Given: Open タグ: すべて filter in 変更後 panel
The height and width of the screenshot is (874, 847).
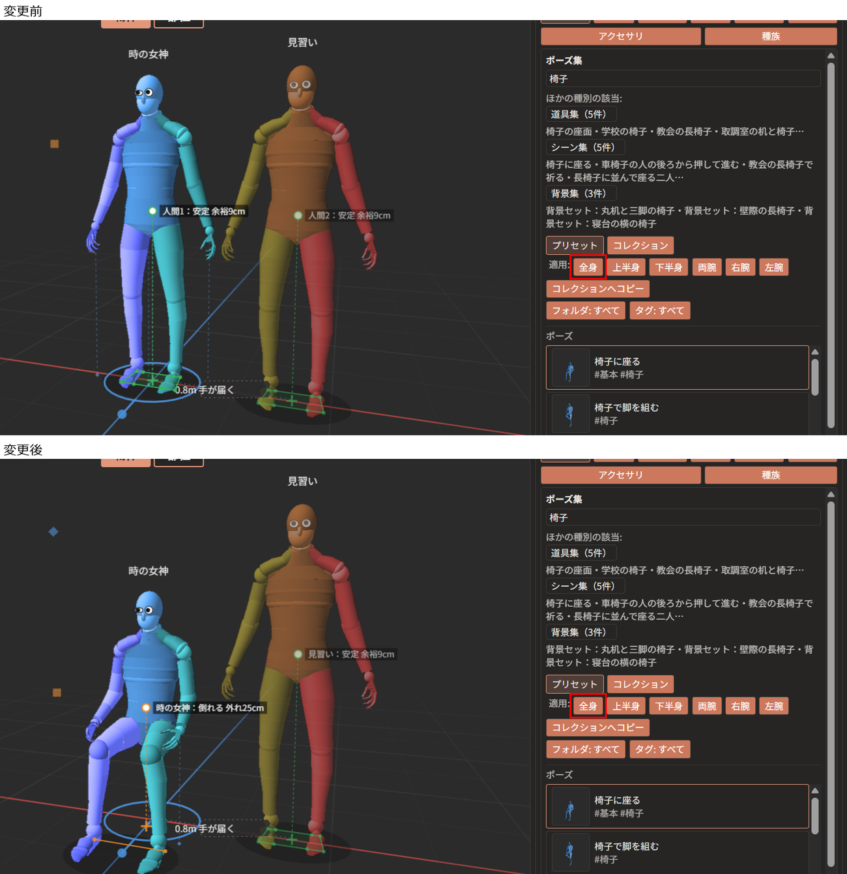Looking at the screenshot, I should (x=660, y=750).
